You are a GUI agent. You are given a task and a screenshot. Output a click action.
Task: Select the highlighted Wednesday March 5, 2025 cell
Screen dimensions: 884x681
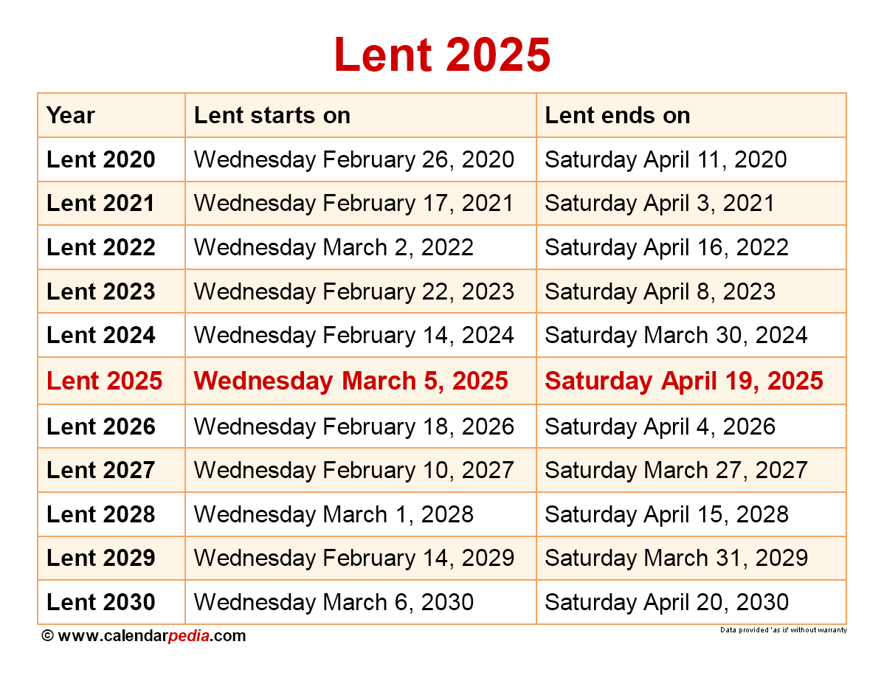tap(351, 381)
